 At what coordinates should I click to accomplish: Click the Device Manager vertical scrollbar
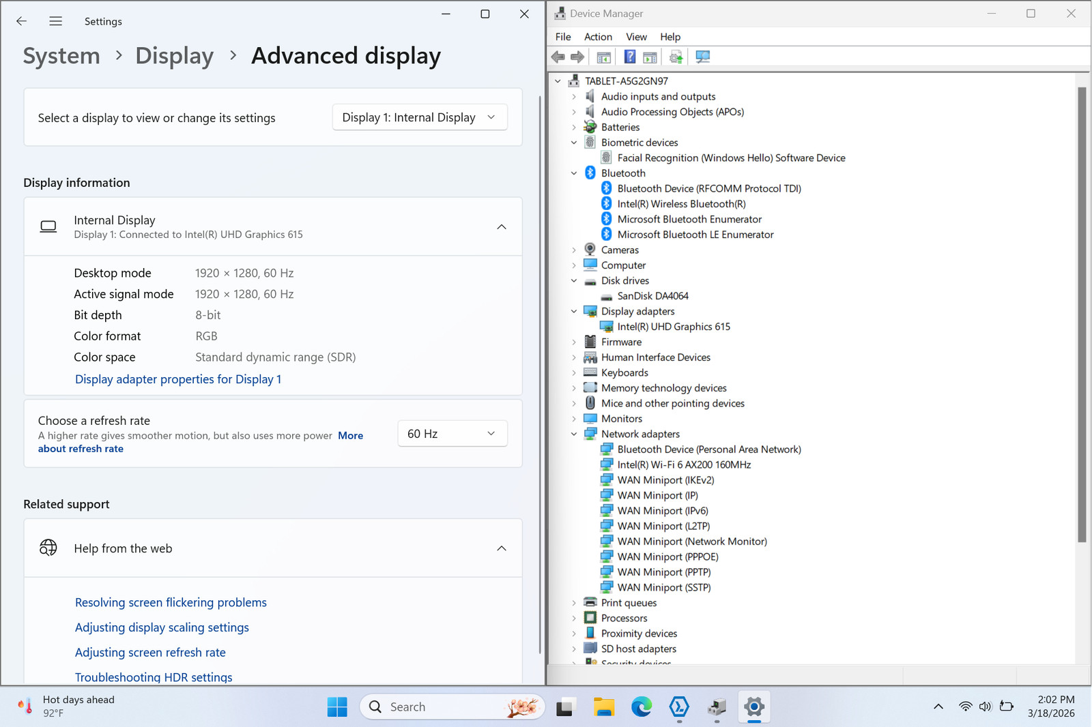click(x=1082, y=314)
